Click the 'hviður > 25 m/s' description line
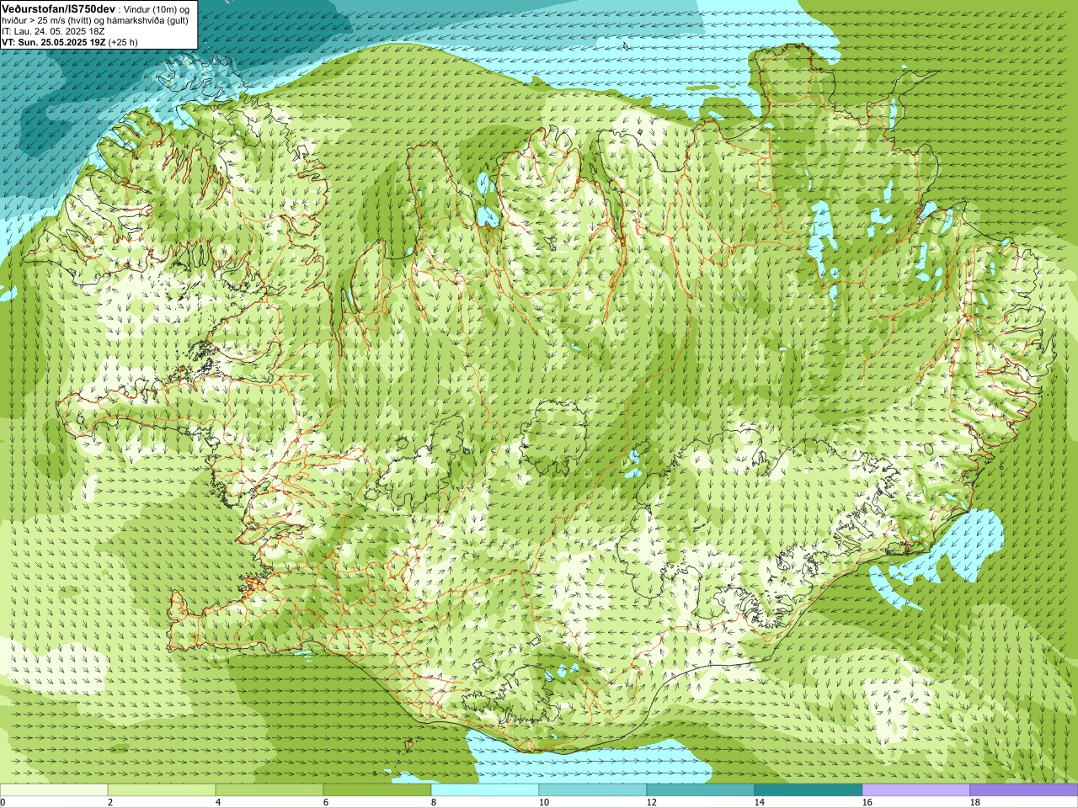 95,20
